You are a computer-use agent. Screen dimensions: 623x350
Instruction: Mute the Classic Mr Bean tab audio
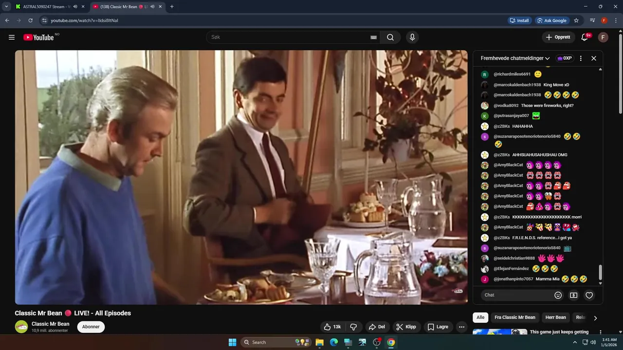[x=153, y=7]
